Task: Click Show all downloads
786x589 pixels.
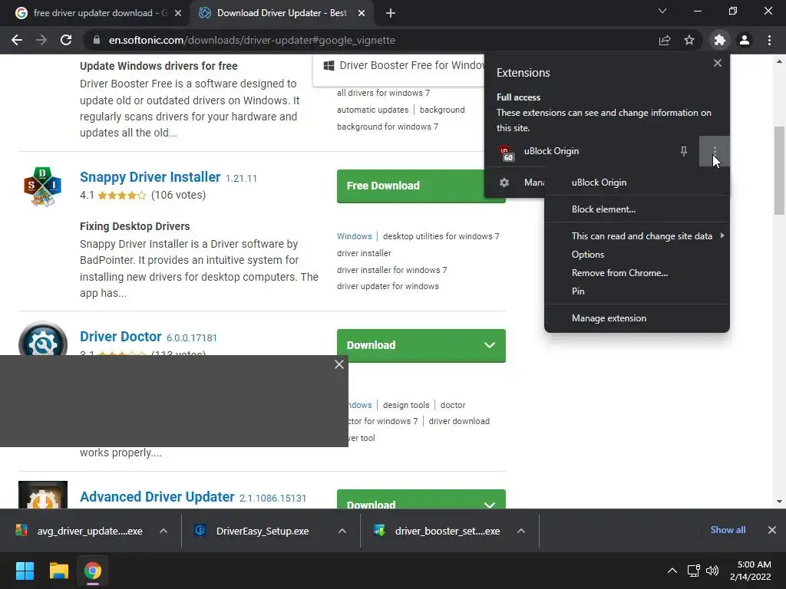Action: [728, 530]
